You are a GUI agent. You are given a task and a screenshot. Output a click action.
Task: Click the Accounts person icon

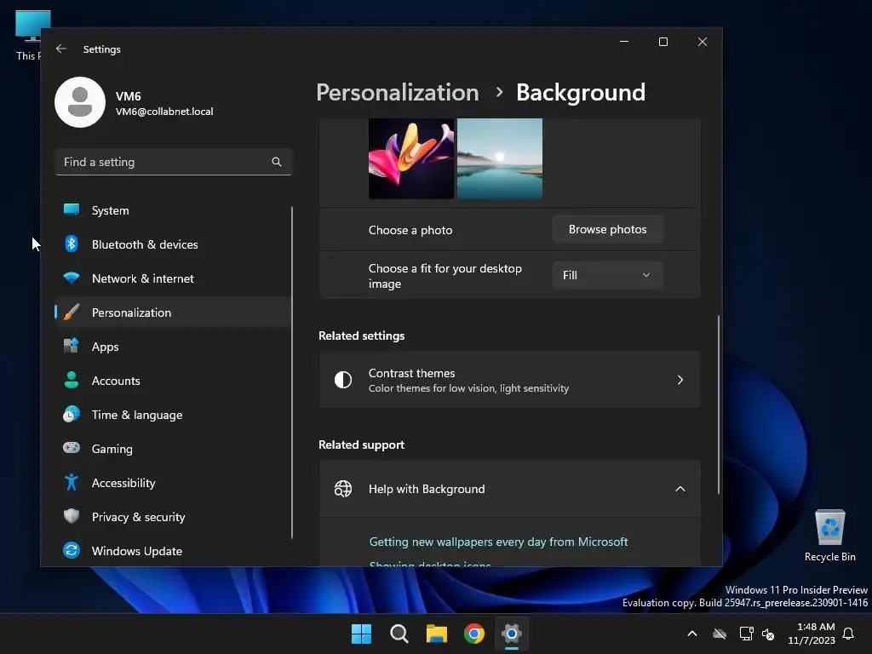click(x=72, y=380)
